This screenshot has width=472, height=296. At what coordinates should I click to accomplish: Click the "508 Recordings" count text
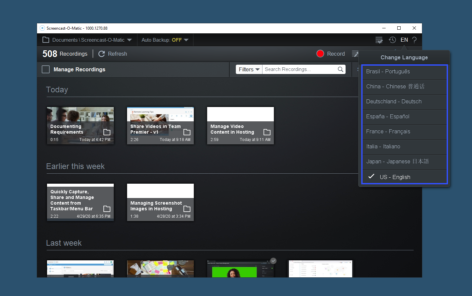coord(65,54)
